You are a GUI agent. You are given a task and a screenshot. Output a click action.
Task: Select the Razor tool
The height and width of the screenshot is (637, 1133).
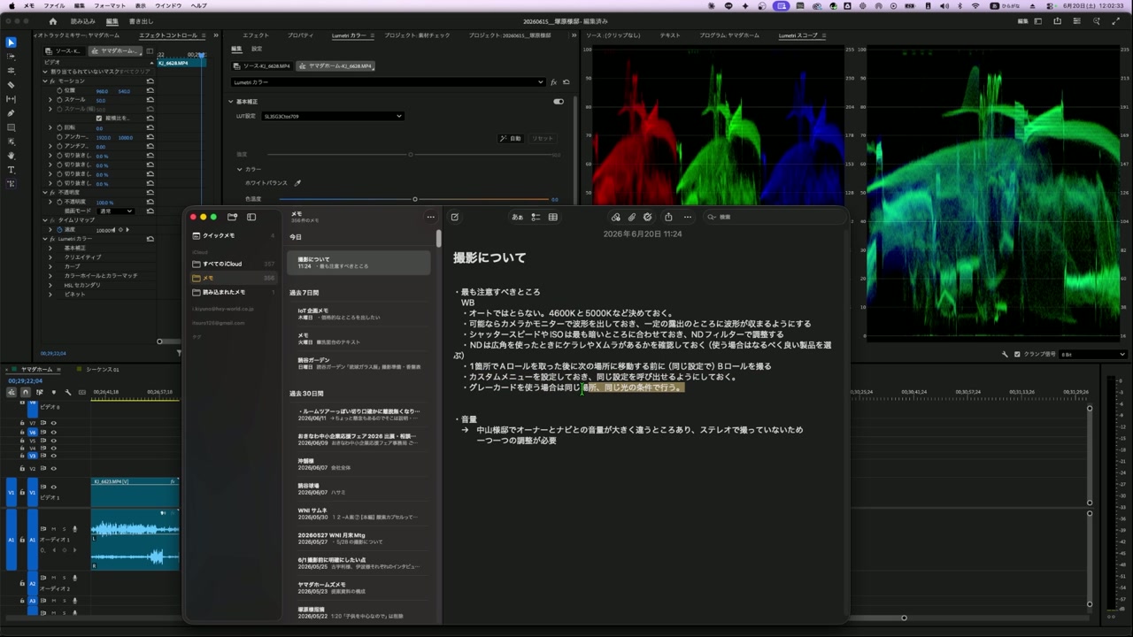pos(11,85)
